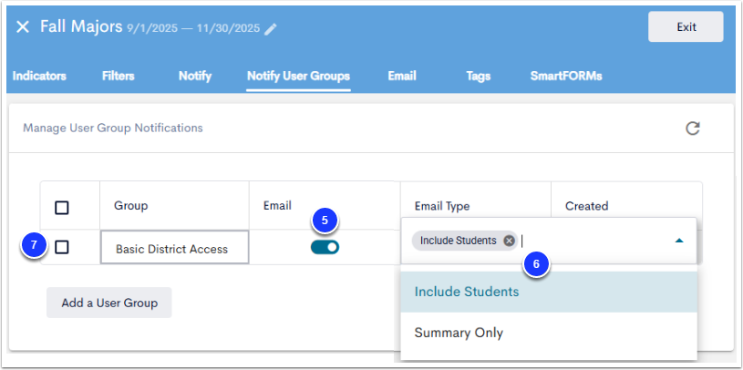743x370 pixels.
Task: Select the Notify User Groups tab
Action: pyautogui.click(x=298, y=76)
